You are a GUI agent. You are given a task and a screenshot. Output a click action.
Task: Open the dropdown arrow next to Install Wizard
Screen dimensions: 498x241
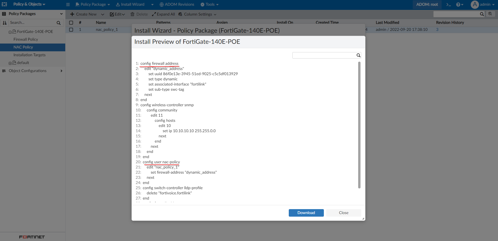152,4
